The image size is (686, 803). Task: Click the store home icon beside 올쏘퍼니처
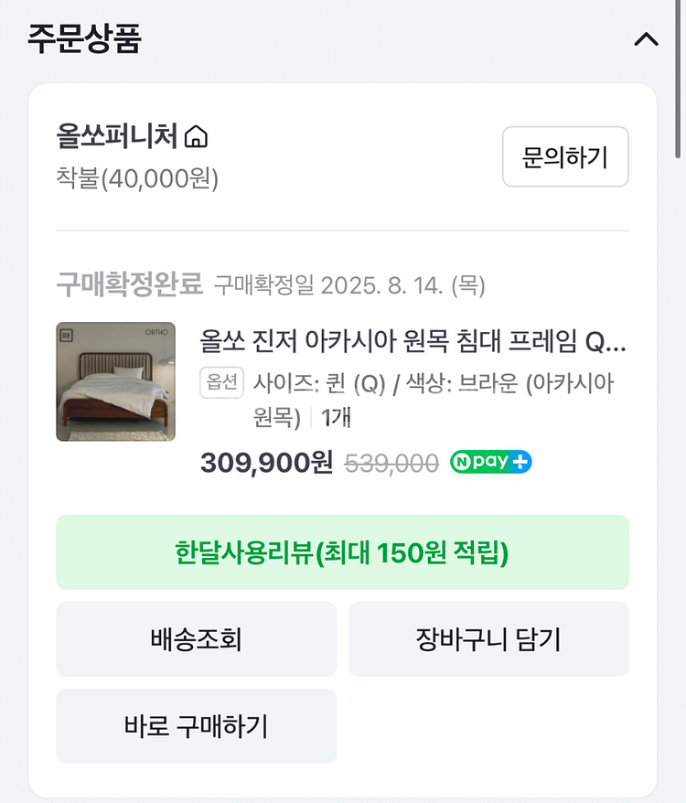click(196, 138)
